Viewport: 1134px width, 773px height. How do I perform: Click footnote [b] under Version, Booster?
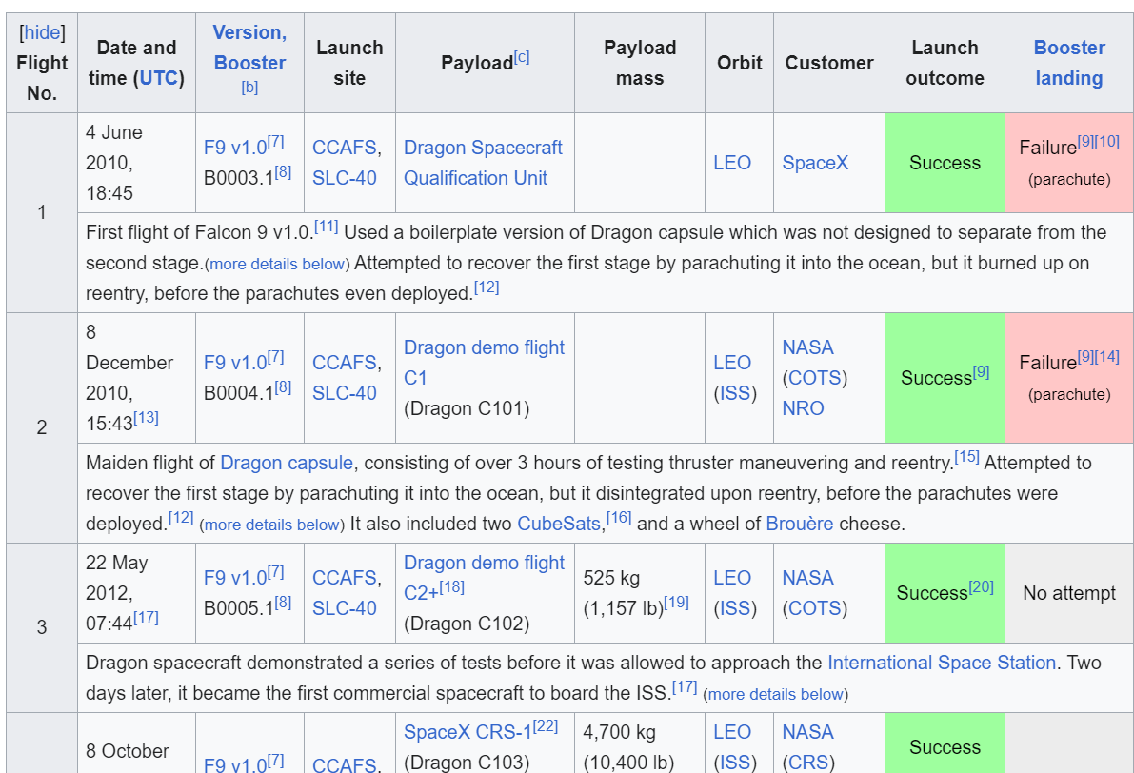249,88
